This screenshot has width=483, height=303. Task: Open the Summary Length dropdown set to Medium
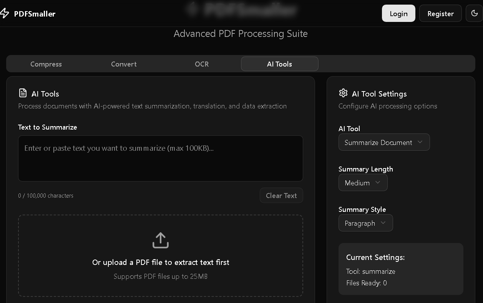pyautogui.click(x=363, y=183)
